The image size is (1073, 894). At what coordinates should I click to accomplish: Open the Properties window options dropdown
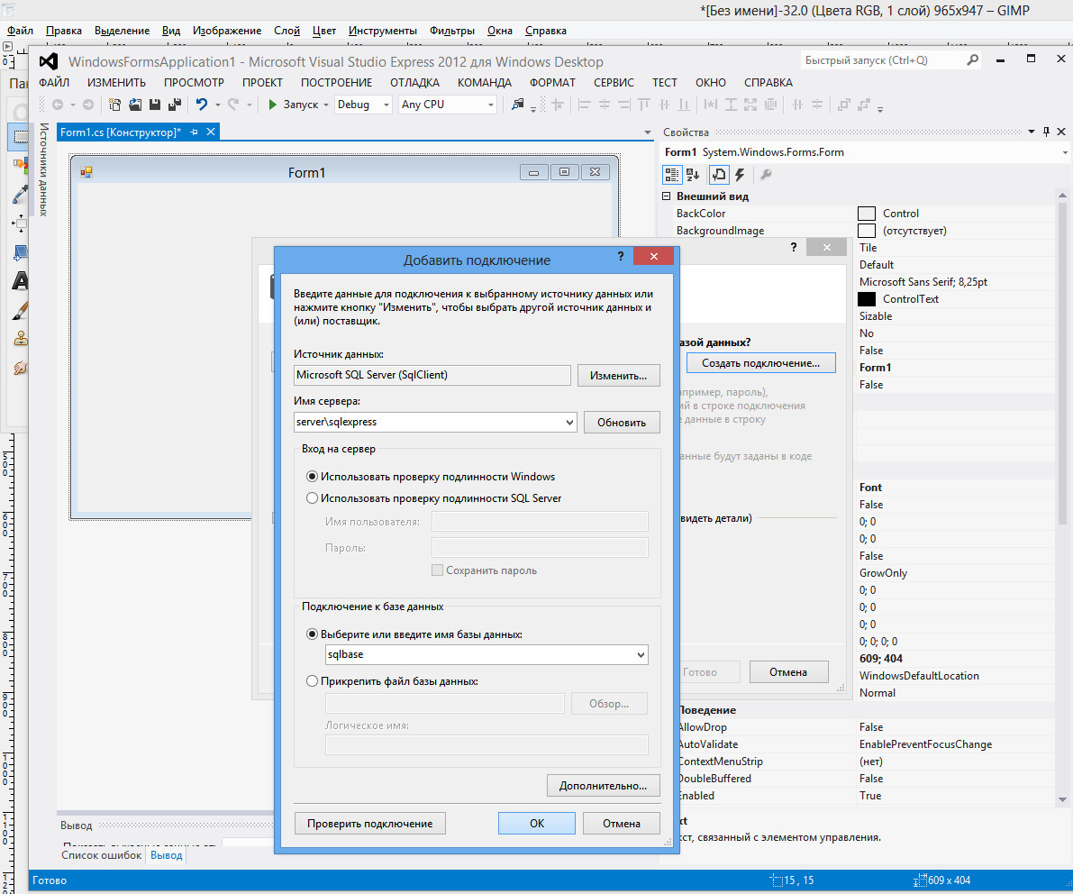1032,132
